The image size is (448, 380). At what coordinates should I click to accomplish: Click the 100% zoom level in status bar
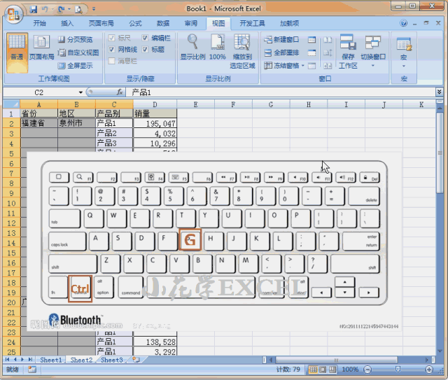tap(350, 370)
